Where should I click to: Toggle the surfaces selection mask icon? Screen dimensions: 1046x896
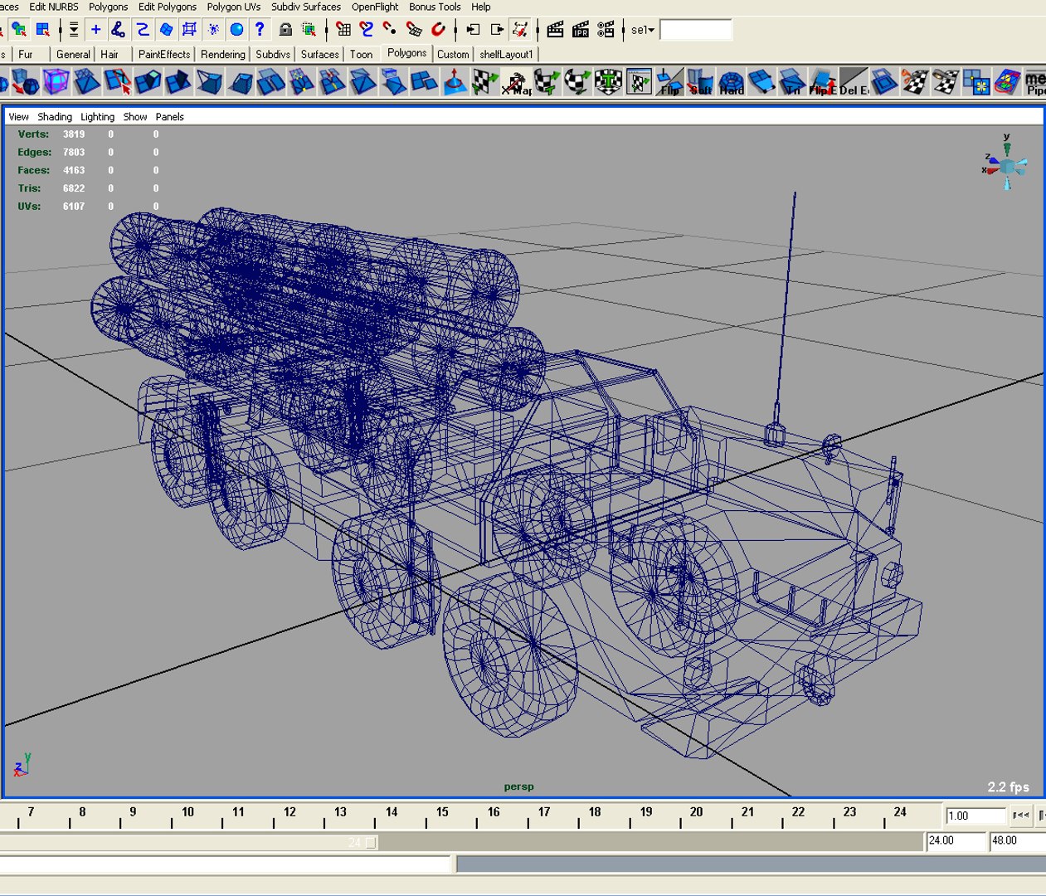[x=166, y=30]
